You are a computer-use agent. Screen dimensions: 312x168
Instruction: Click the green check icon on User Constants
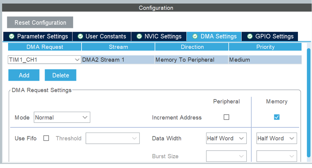point(80,36)
